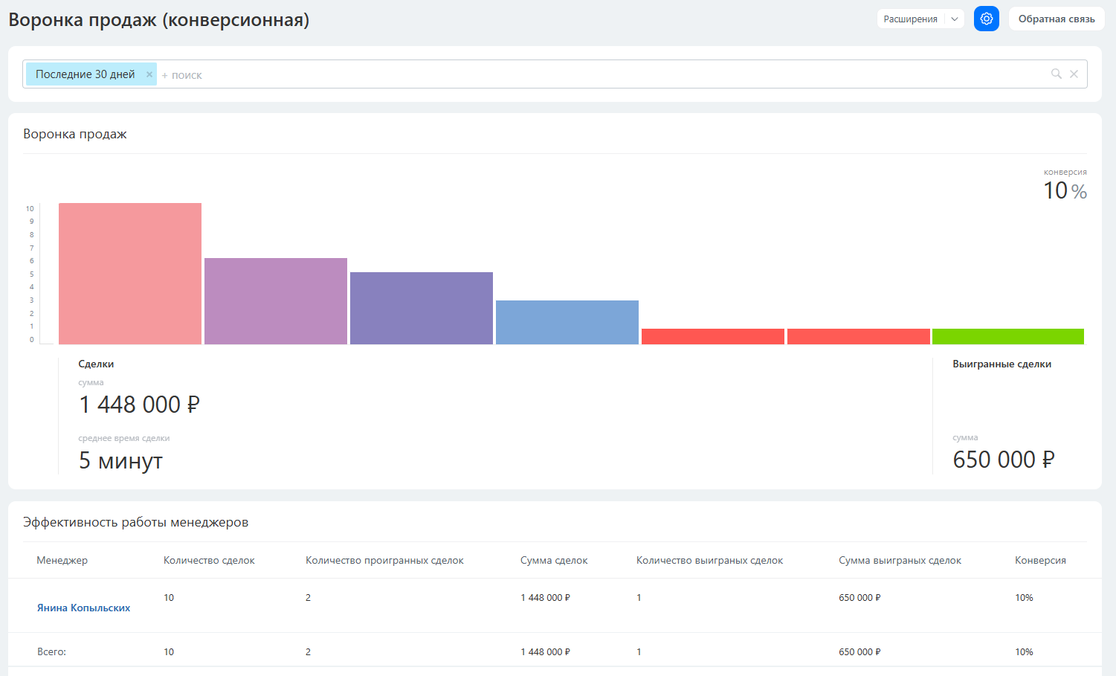Image resolution: width=1116 pixels, height=676 pixels.
Task: Click the tallest pink funnel bar
Action: pos(130,274)
